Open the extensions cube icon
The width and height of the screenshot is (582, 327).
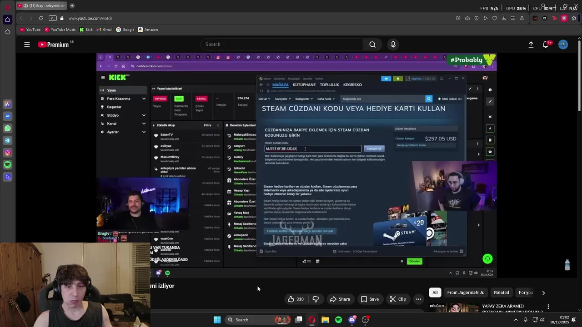574,18
